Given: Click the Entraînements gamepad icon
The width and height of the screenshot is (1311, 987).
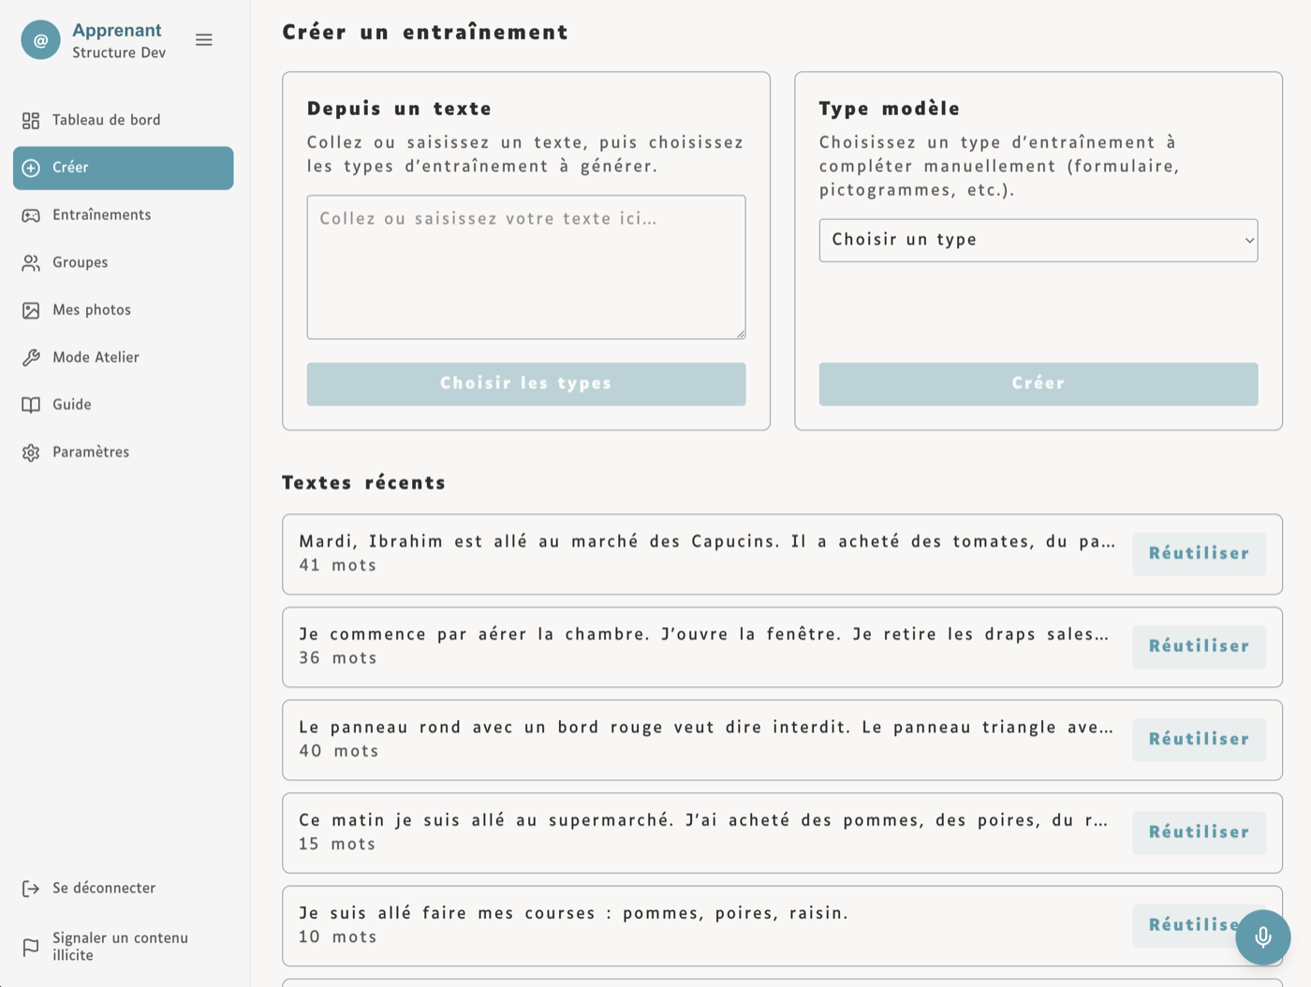Looking at the screenshot, I should pos(31,214).
